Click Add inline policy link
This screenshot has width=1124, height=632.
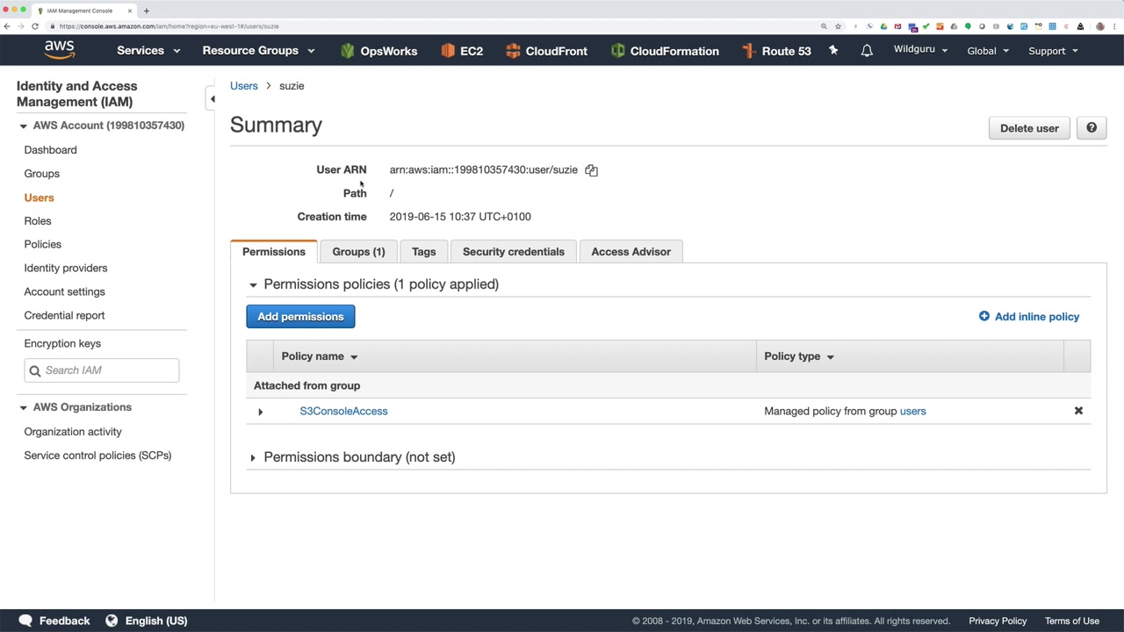(x=1029, y=317)
